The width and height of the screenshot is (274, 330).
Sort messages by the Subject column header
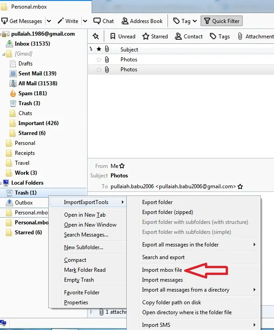pos(129,50)
